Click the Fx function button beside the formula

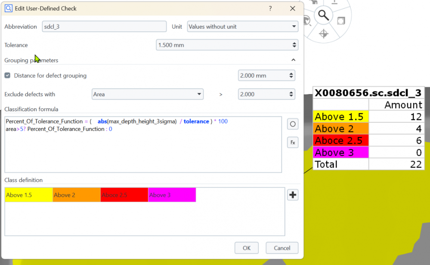(x=293, y=143)
